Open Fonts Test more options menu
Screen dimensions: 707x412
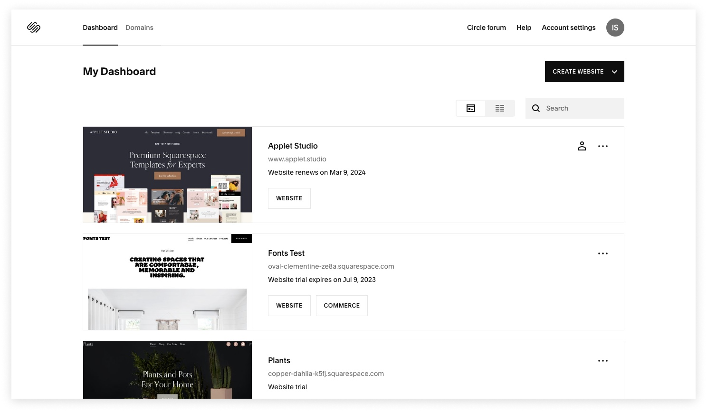coord(603,253)
